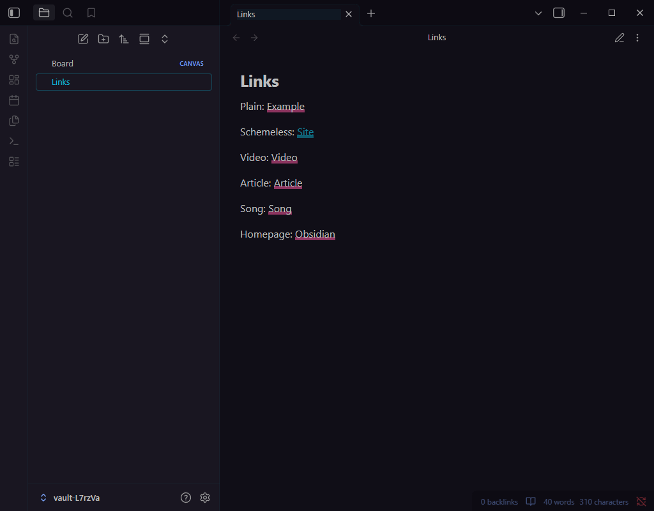Click the CANVAS badge next to Board
Screen dimensions: 654x511
point(192,63)
